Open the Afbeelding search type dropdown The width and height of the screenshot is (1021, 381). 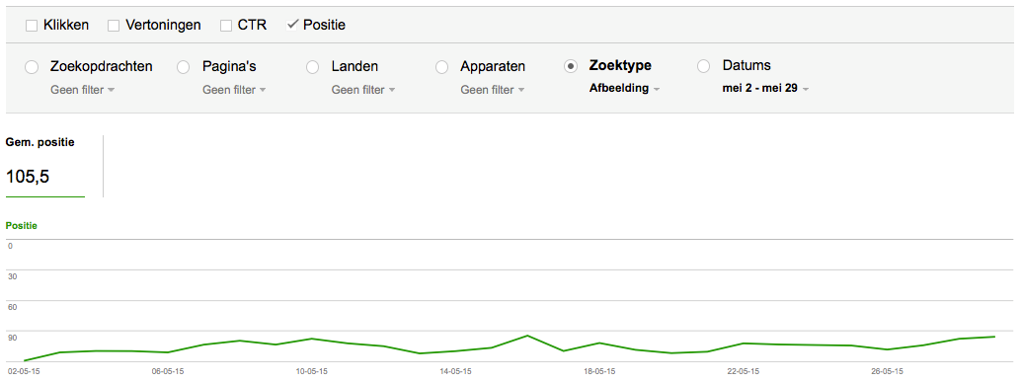click(624, 89)
